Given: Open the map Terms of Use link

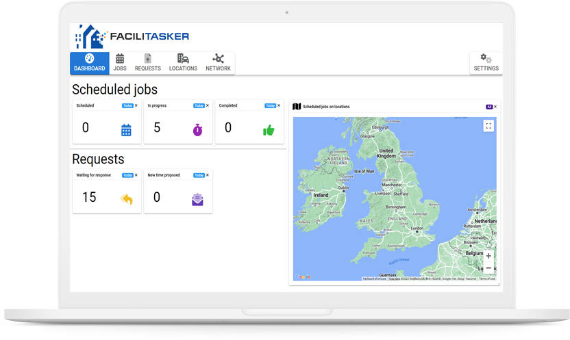Looking at the screenshot, I should click(x=486, y=278).
